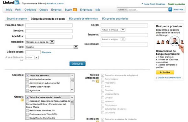Switch to Búsquedas guardadas tab
The height and width of the screenshot is (122, 188).
[x=115, y=18]
